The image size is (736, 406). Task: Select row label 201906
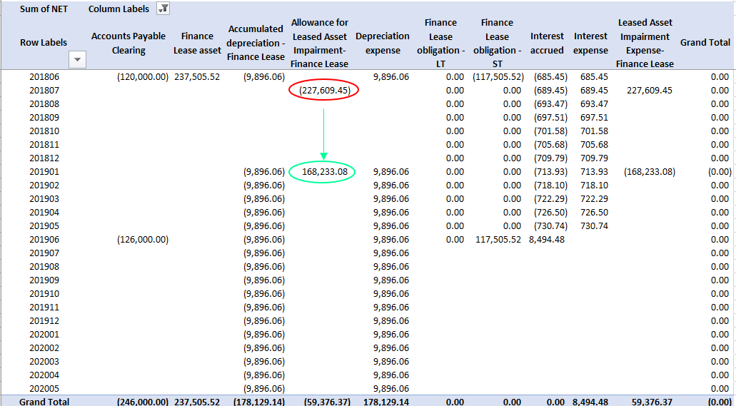click(x=44, y=239)
